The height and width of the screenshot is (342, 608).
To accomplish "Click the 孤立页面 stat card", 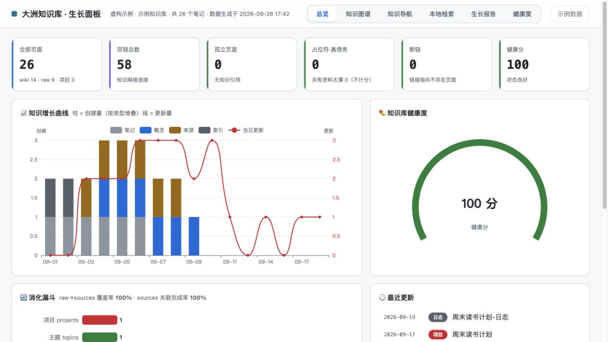I will (x=252, y=64).
